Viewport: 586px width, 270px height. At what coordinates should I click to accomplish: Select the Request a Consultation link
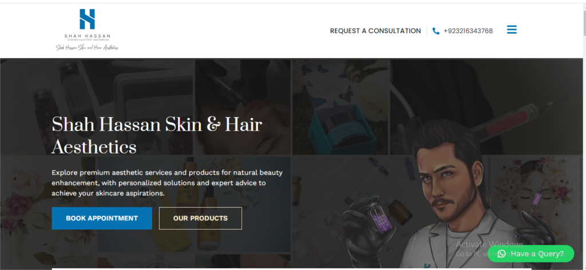[x=375, y=31]
